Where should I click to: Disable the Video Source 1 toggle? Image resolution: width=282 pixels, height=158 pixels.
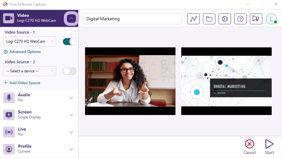pyautogui.click(x=69, y=42)
